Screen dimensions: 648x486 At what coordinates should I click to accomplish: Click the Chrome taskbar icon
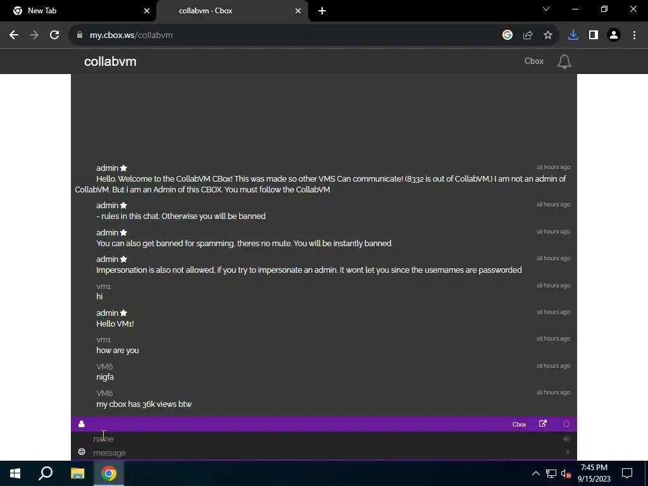click(x=109, y=473)
